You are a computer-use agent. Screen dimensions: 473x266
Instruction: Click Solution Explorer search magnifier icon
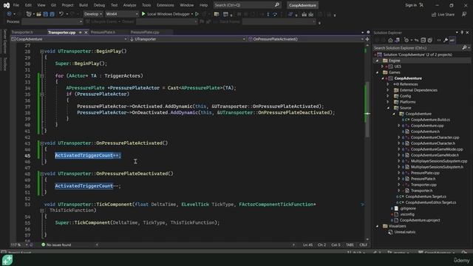tap(465, 48)
